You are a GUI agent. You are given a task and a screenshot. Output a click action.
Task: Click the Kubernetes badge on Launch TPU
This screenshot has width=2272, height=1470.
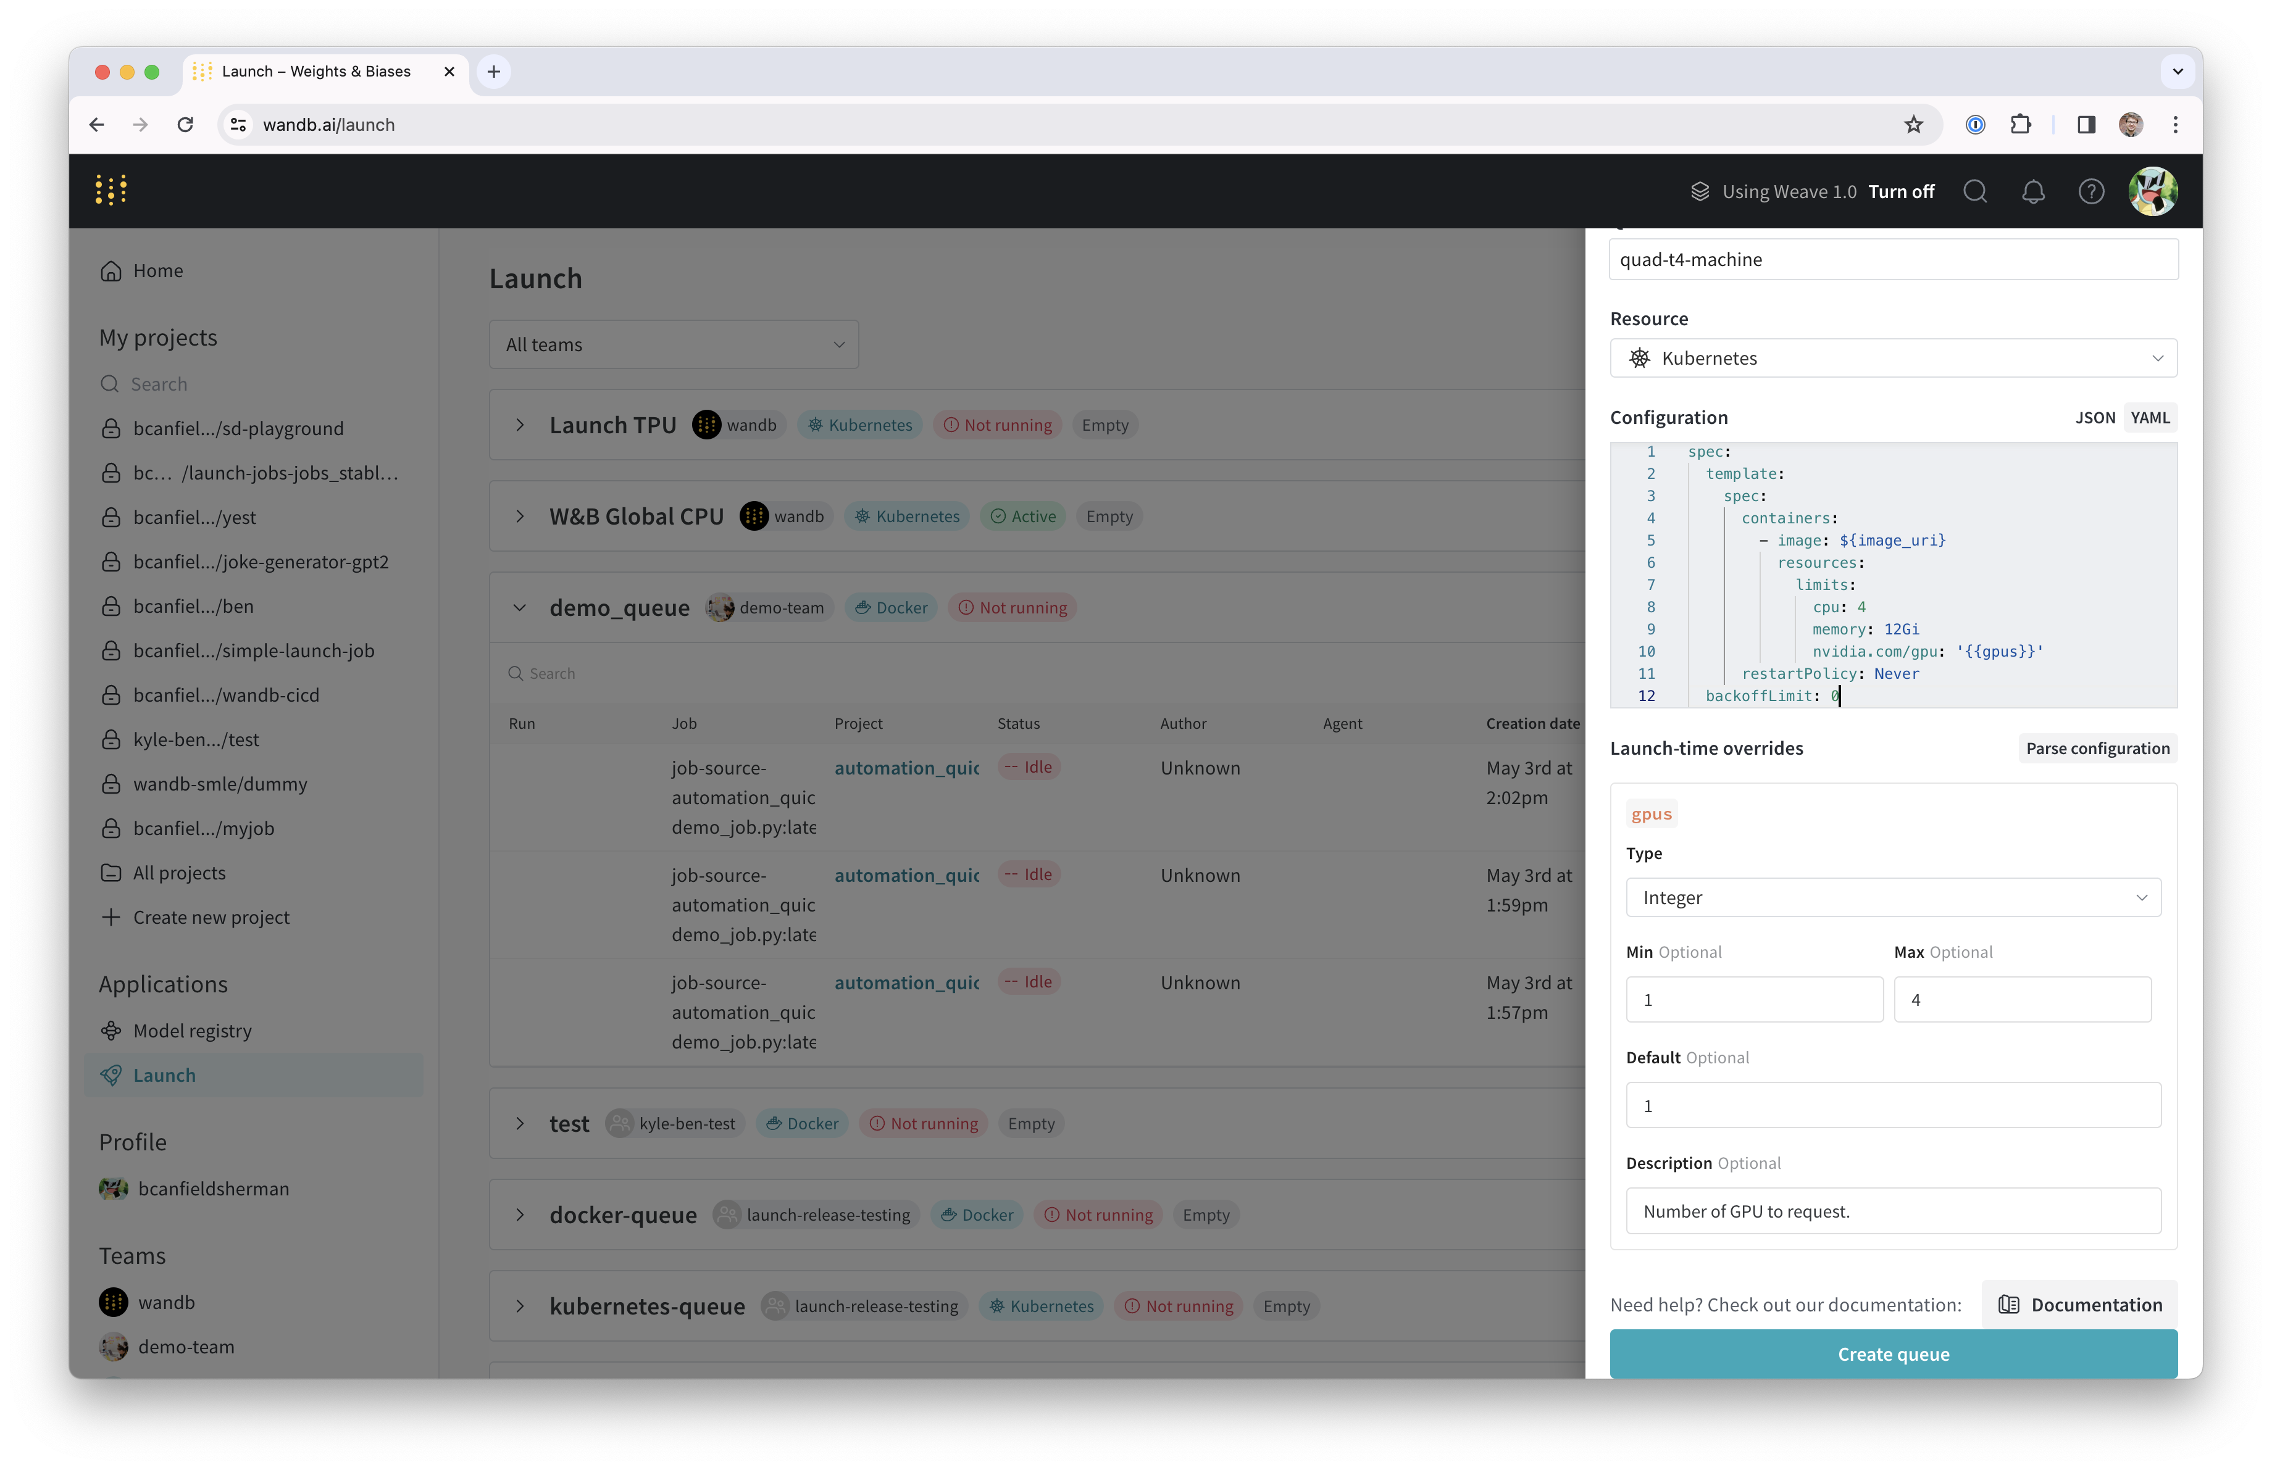pos(859,425)
